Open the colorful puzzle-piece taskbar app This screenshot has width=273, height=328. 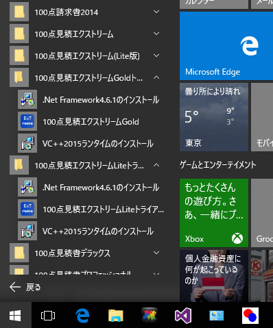150,316
